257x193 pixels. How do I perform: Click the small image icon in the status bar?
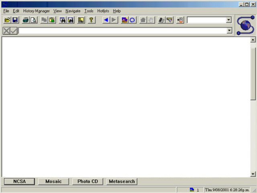(192, 189)
